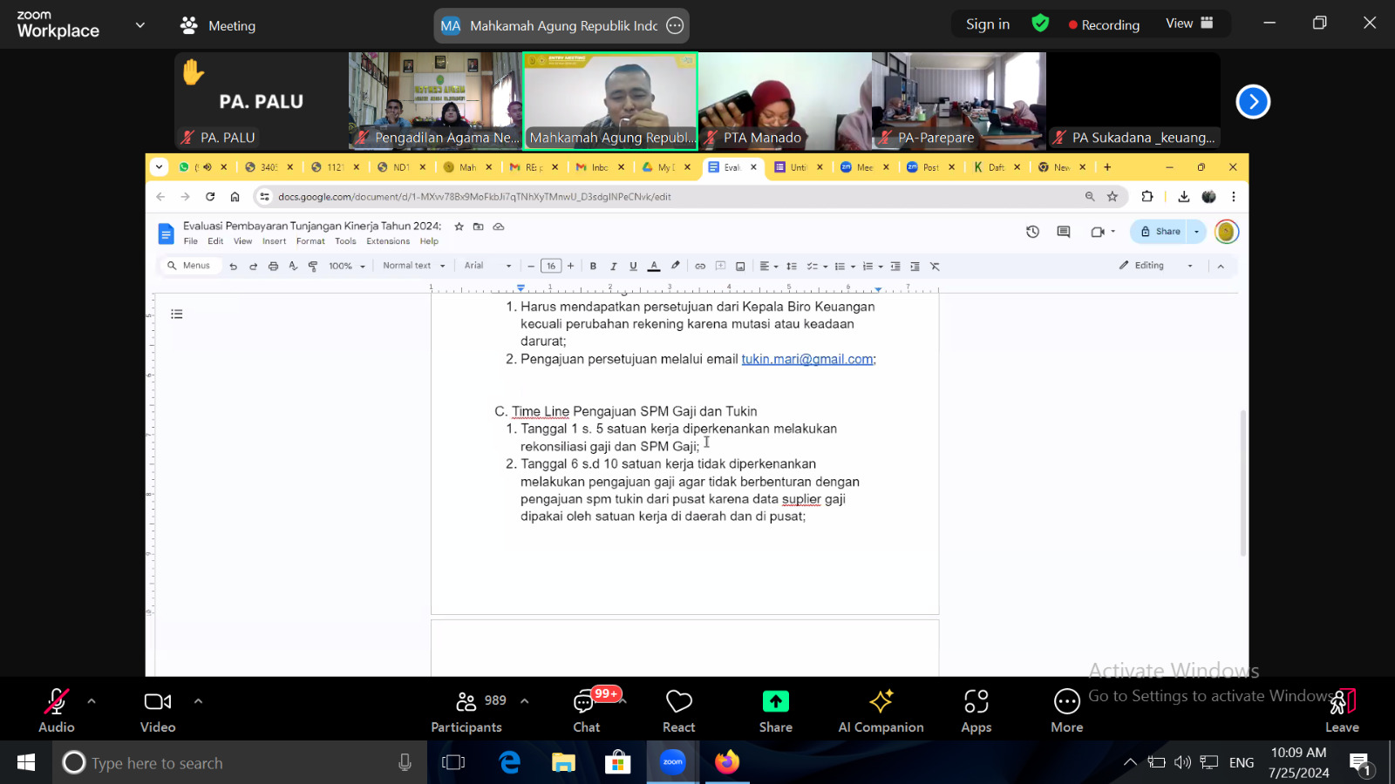Open the AI Companion in Zoom
Screen dimensions: 1395x784
[x=881, y=712]
